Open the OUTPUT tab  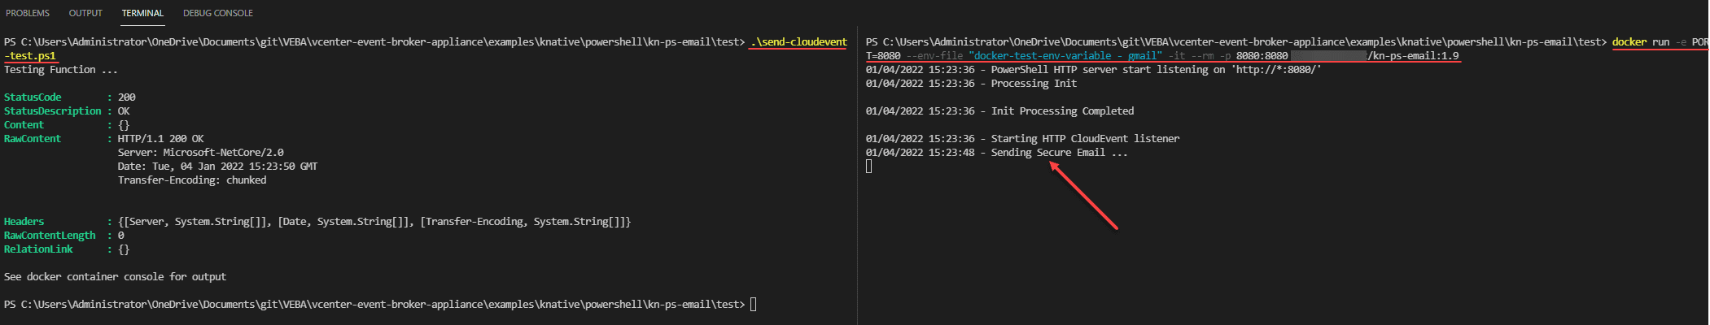point(85,13)
